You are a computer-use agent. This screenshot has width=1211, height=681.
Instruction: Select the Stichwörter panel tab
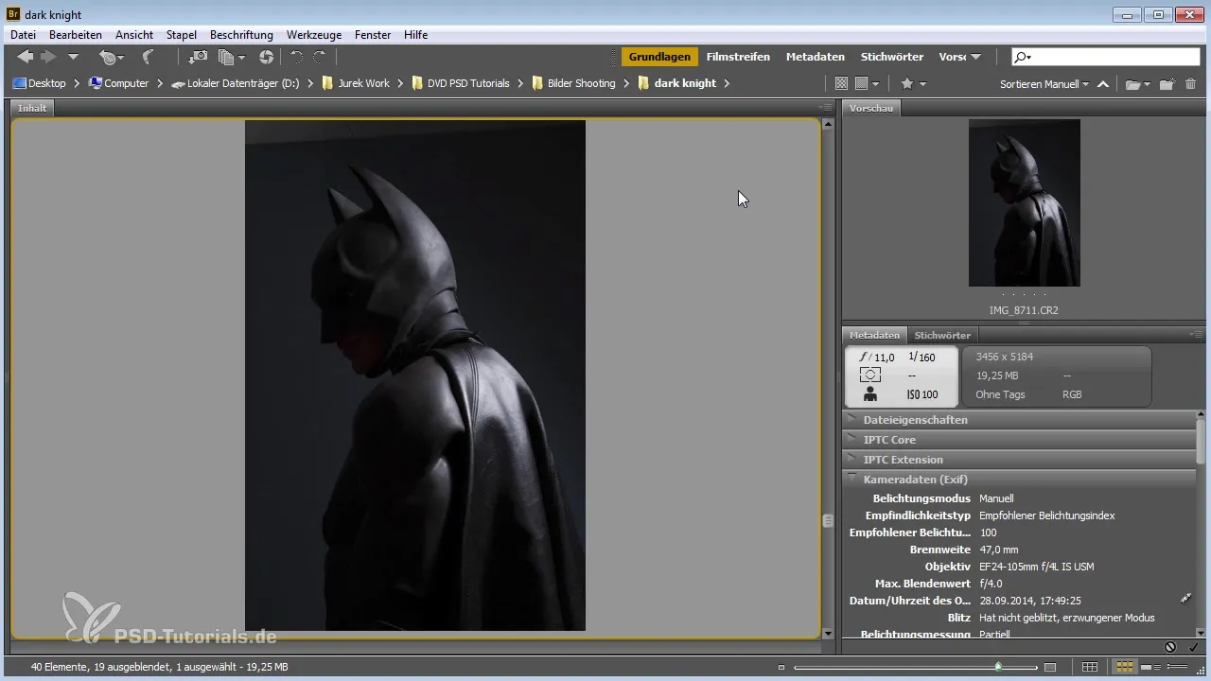coord(942,335)
